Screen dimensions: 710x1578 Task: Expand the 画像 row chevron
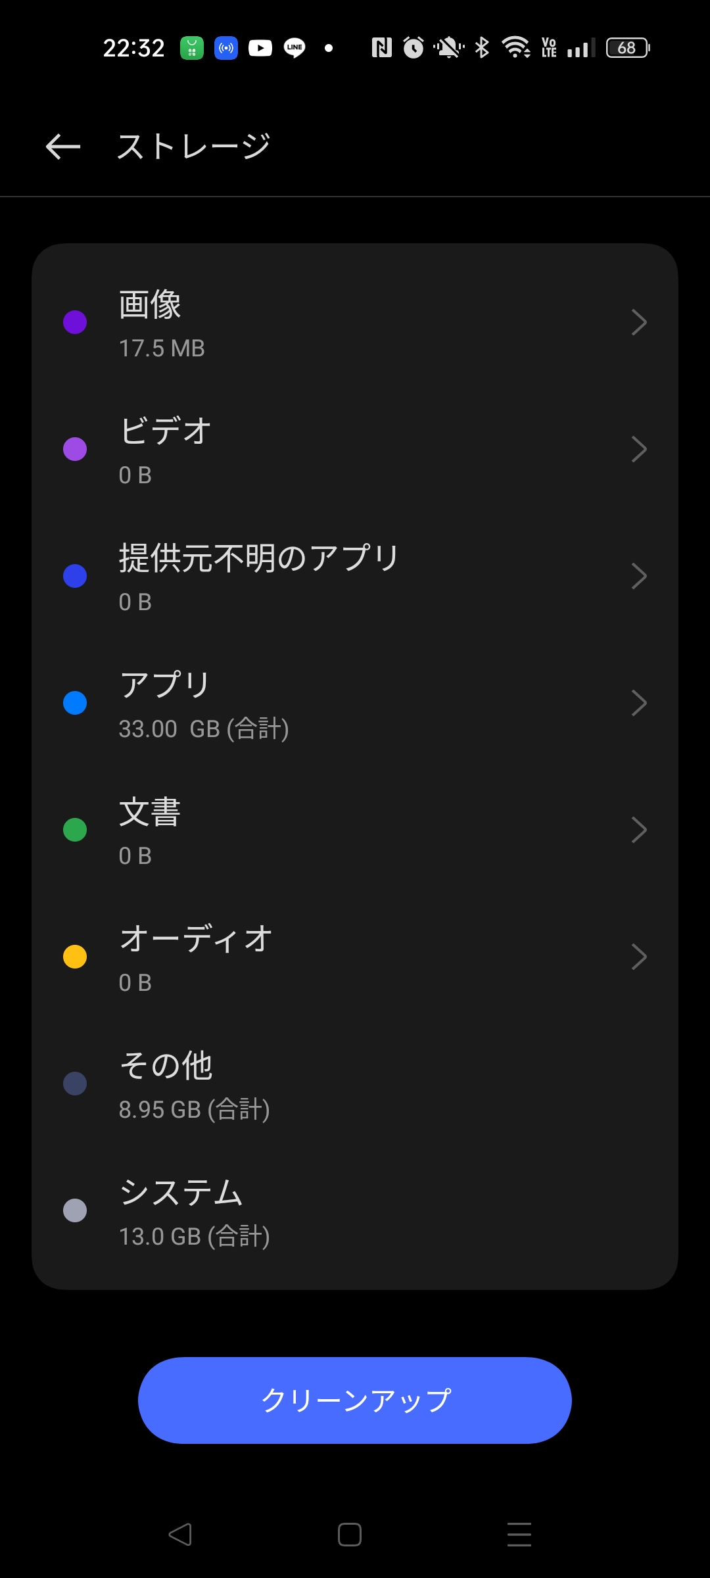(x=638, y=322)
